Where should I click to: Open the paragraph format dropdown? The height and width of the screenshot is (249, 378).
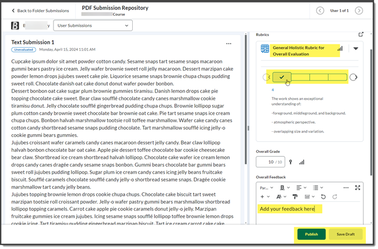[266, 188]
